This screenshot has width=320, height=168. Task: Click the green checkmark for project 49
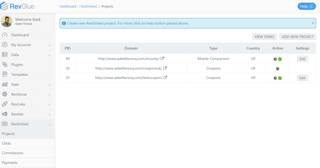pyautogui.click(x=280, y=59)
